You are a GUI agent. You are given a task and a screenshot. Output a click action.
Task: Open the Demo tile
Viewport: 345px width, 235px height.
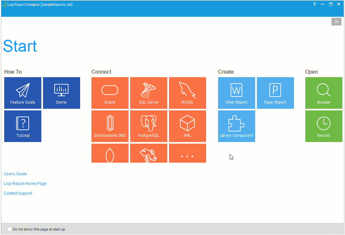61,93
